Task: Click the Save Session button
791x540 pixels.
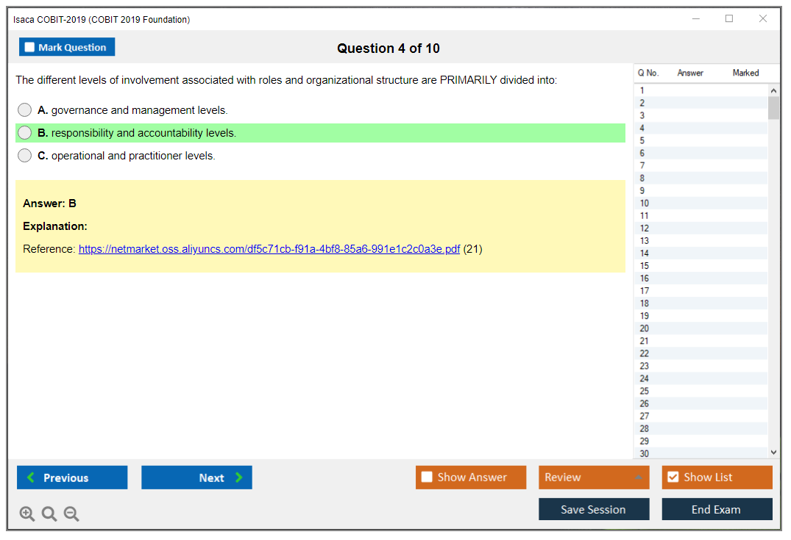Action: (594, 509)
